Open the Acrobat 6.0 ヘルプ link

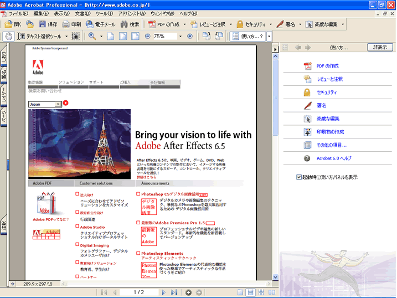point(334,158)
